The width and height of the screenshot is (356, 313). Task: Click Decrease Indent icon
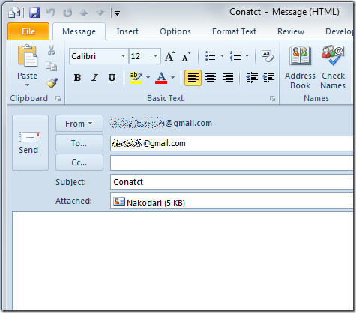coord(252,78)
